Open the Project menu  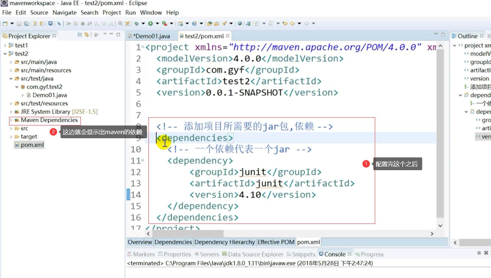(112, 12)
